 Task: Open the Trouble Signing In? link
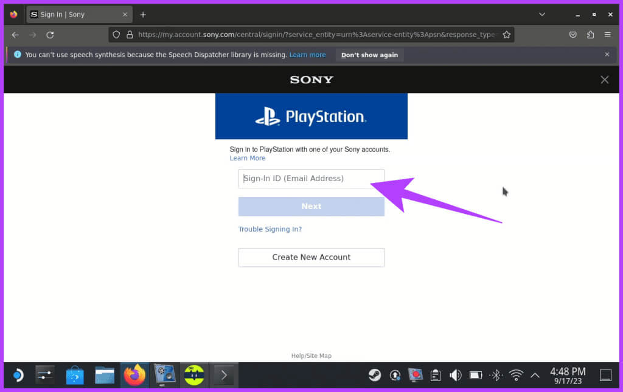click(x=270, y=229)
